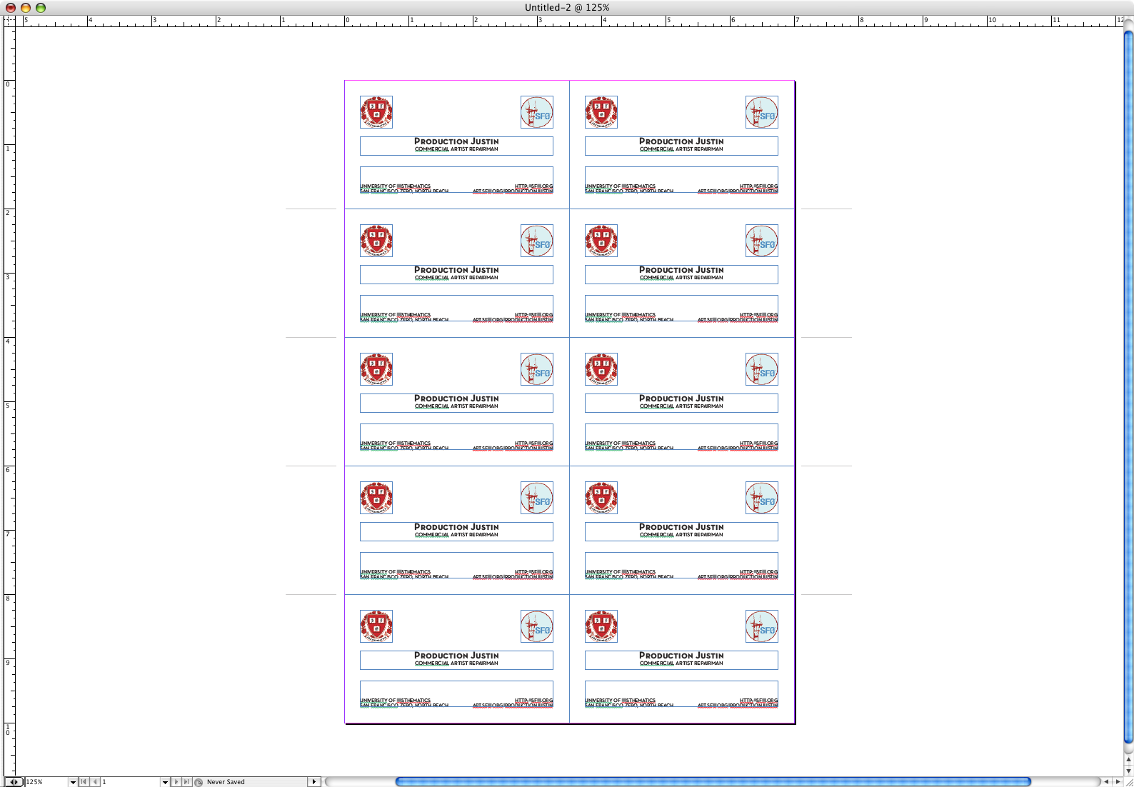Click the horizontal scrollbar right arrow
The width and height of the screenshot is (1134, 787).
[x=1118, y=782]
